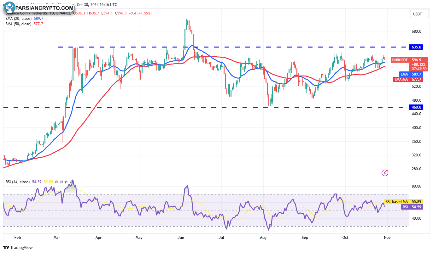The height and width of the screenshot is (253, 433).
Task: Click the RSI-based MA axis tag
Action: point(396,201)
